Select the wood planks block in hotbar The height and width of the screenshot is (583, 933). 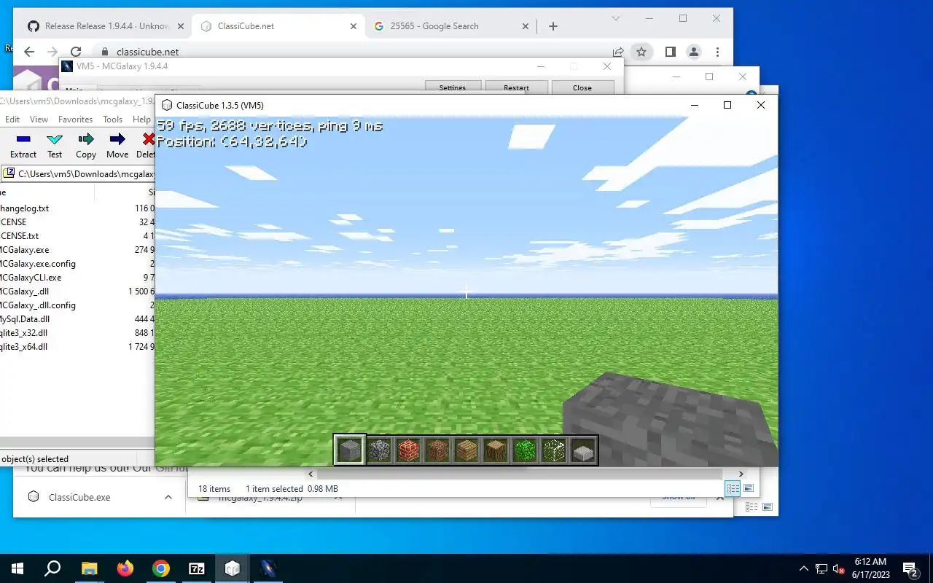tap(466, 450)
